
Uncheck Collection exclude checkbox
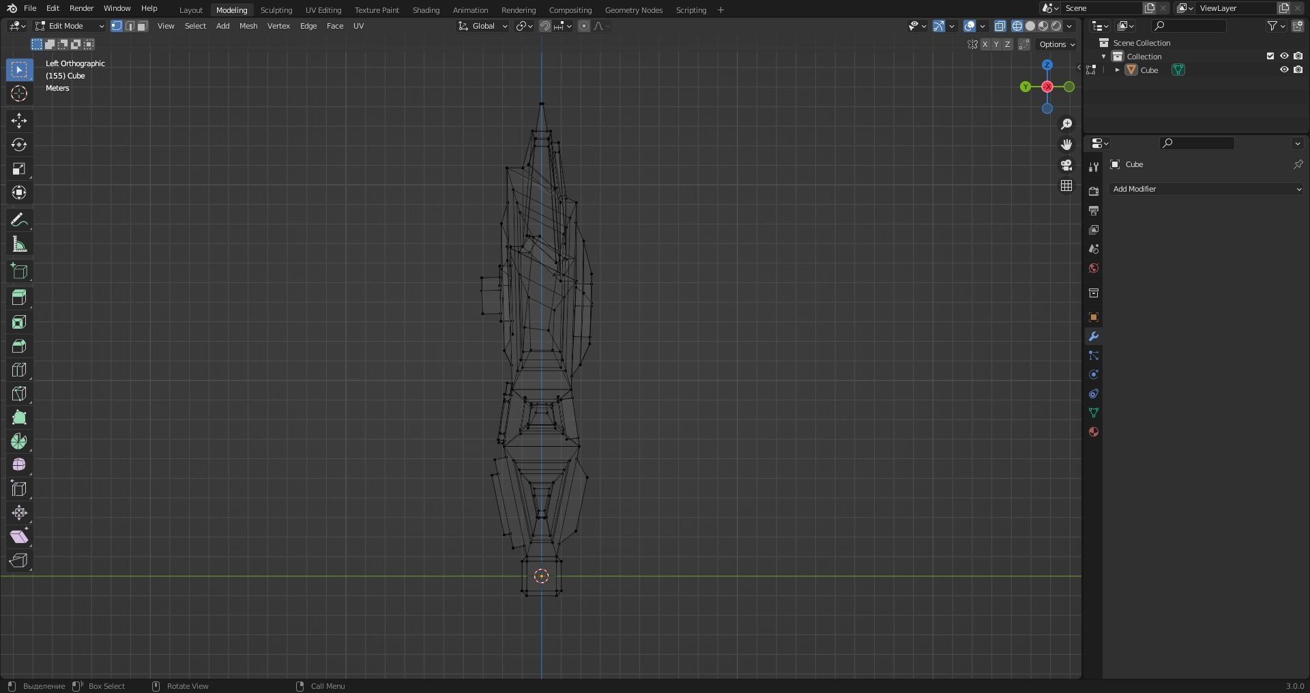coord(1270,56)
